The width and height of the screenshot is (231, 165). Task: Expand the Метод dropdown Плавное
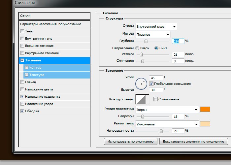coord(152,34)
